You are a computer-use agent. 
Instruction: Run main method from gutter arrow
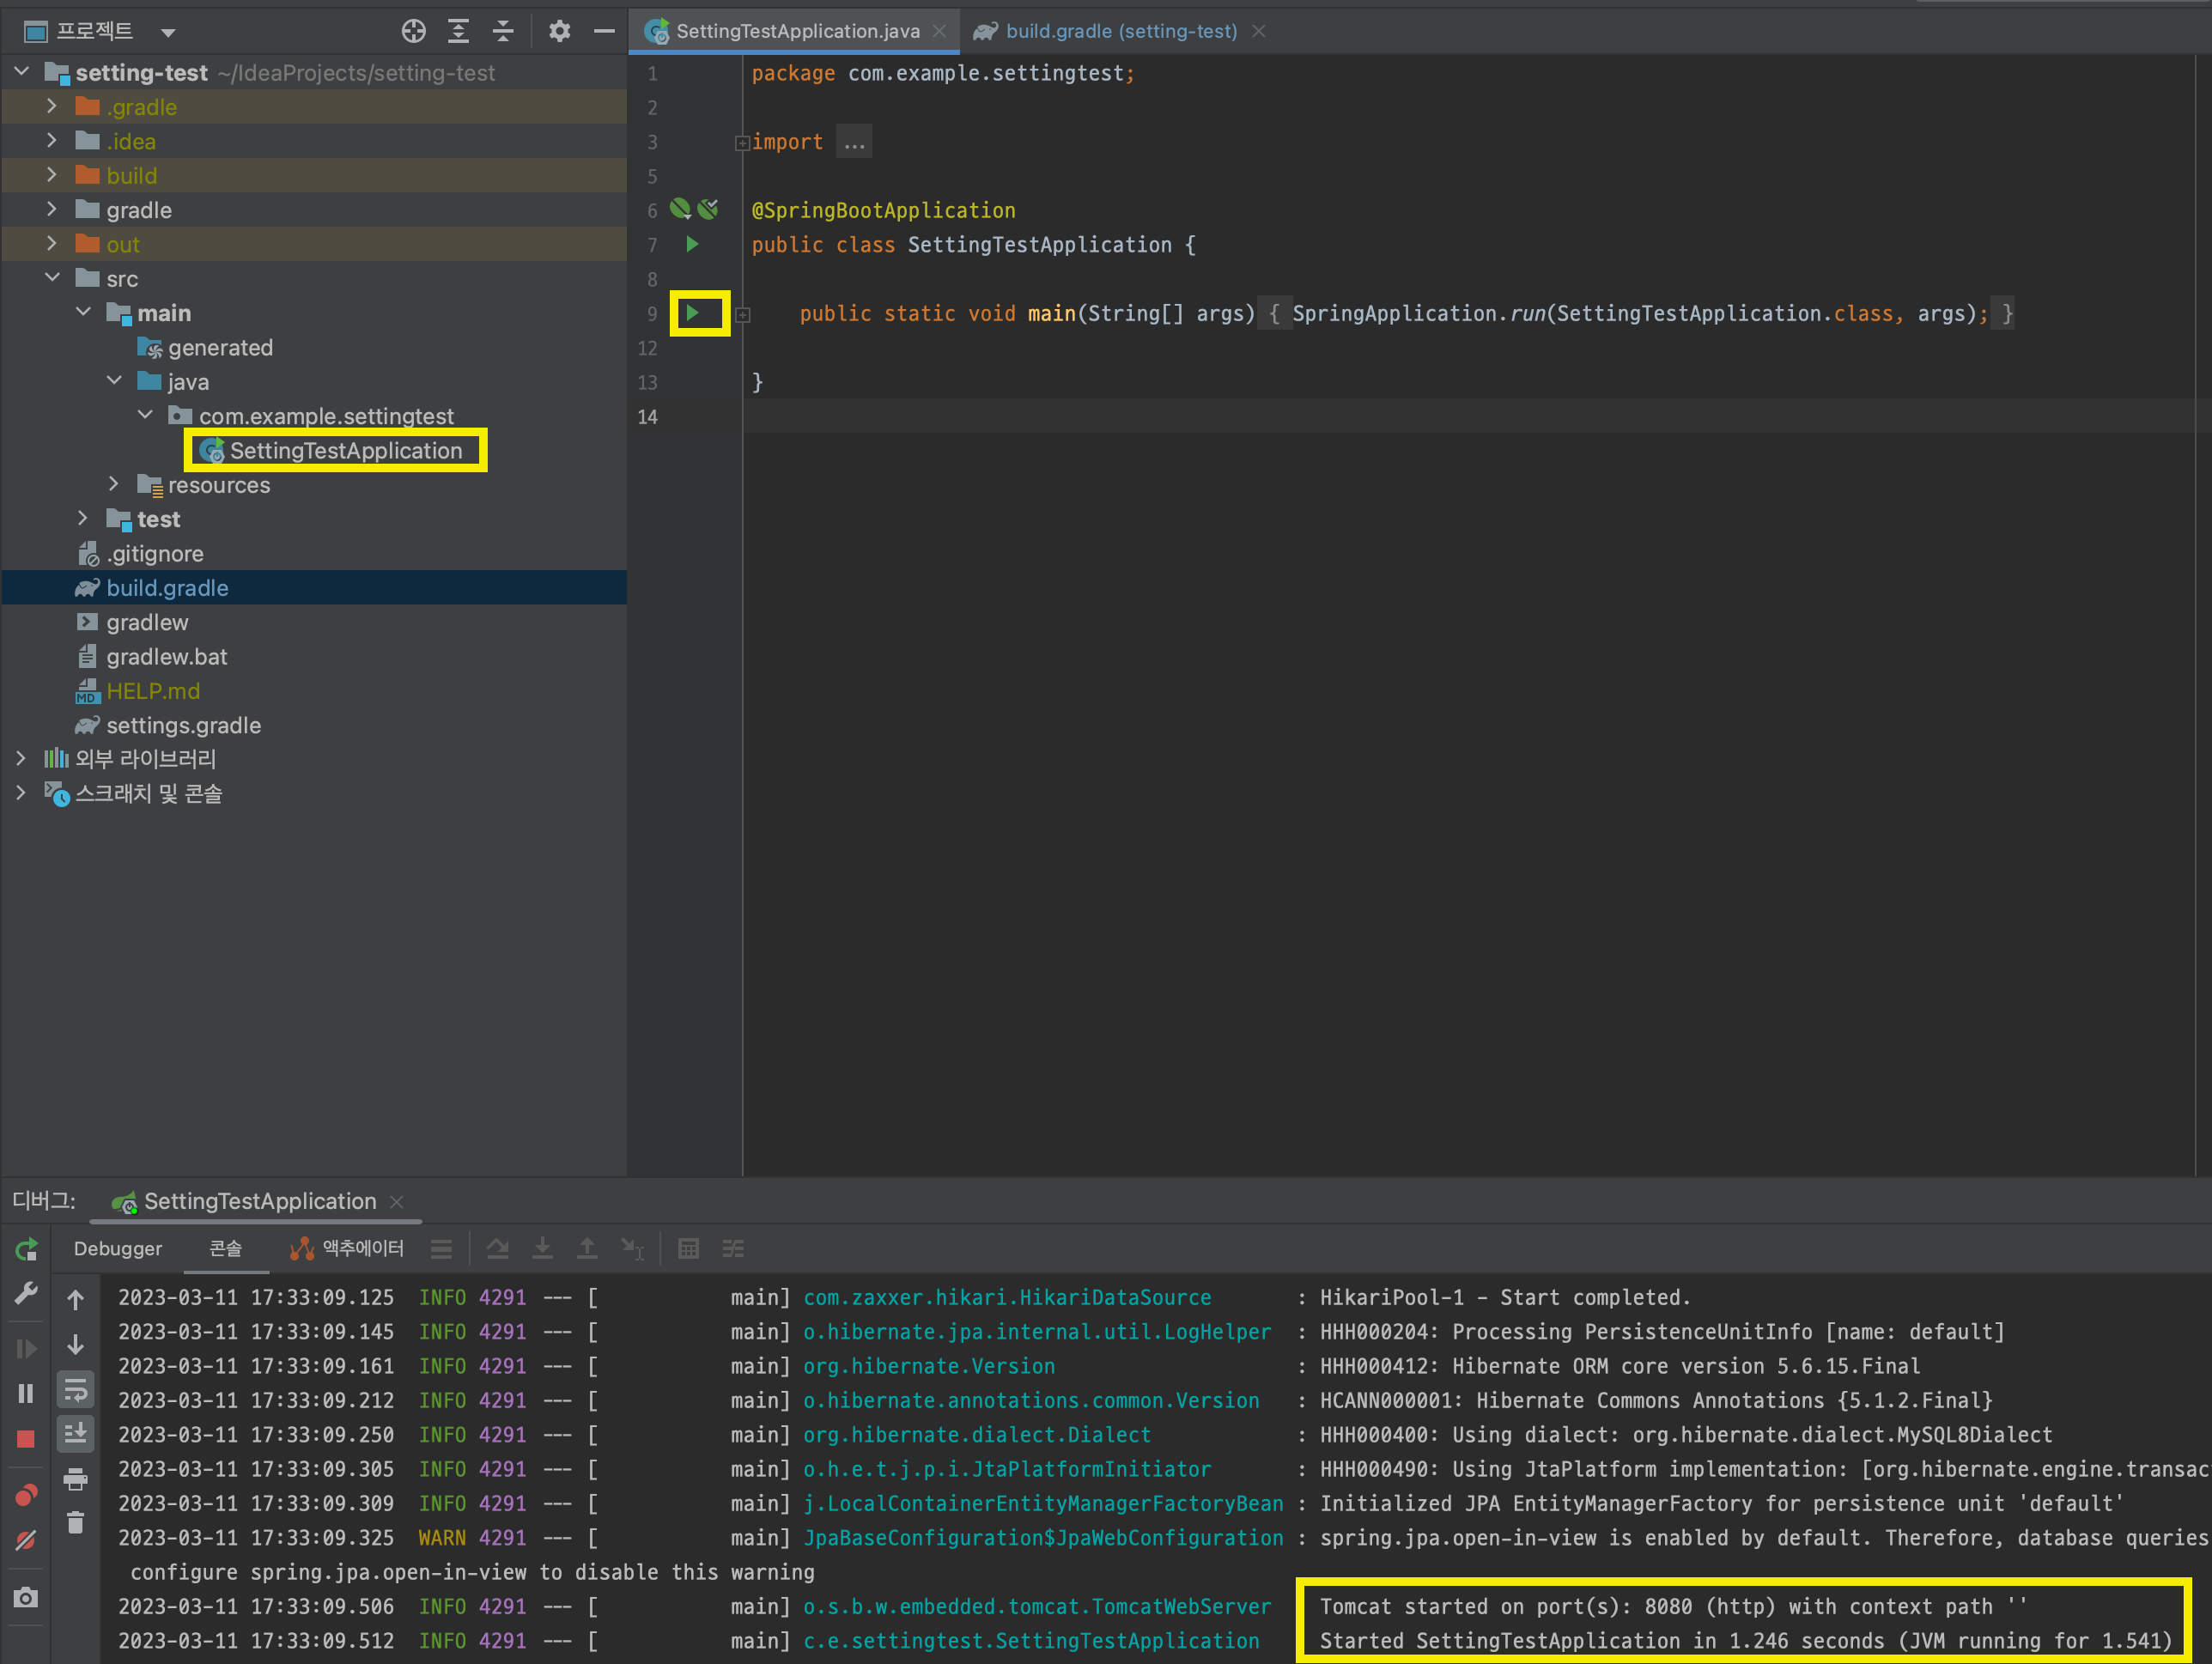pos(692,313)
